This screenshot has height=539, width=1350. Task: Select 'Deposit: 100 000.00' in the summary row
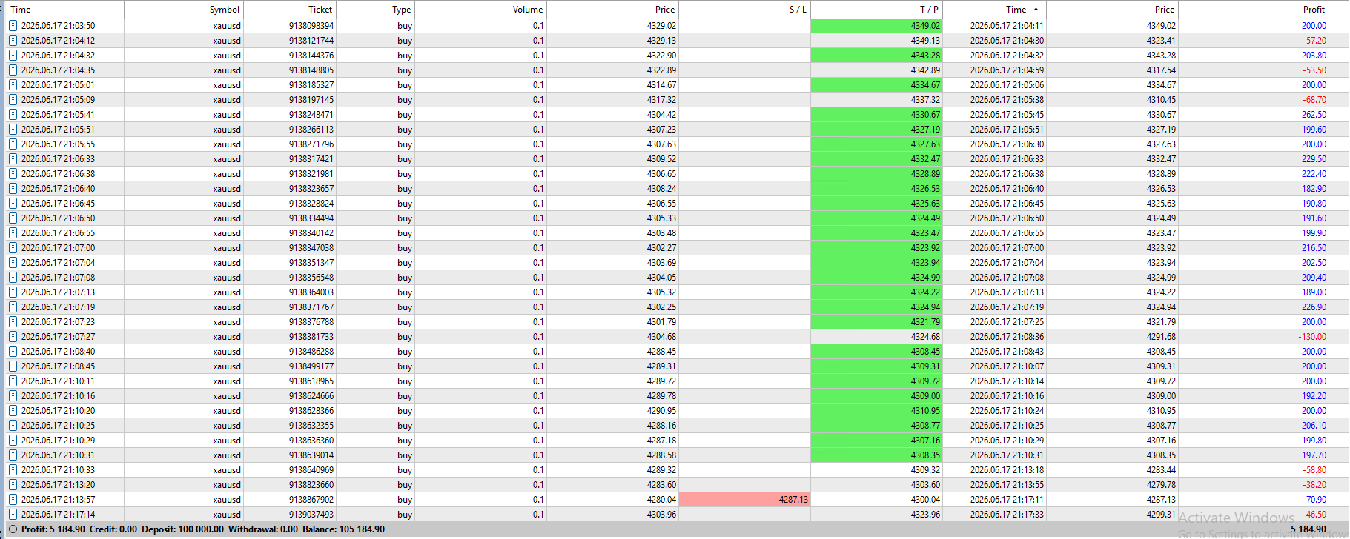tap(182, 529)
